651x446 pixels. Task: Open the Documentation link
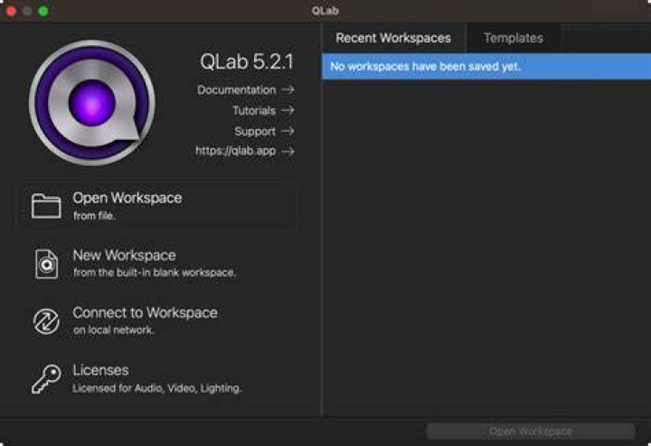click(x=236, y=90)
